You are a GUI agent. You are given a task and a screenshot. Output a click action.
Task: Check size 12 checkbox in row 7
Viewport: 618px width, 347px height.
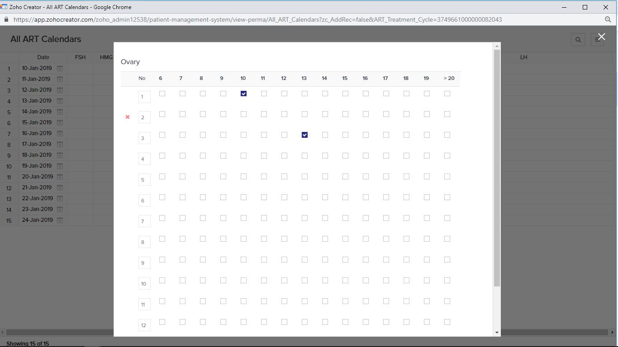[x=284, y=218]
